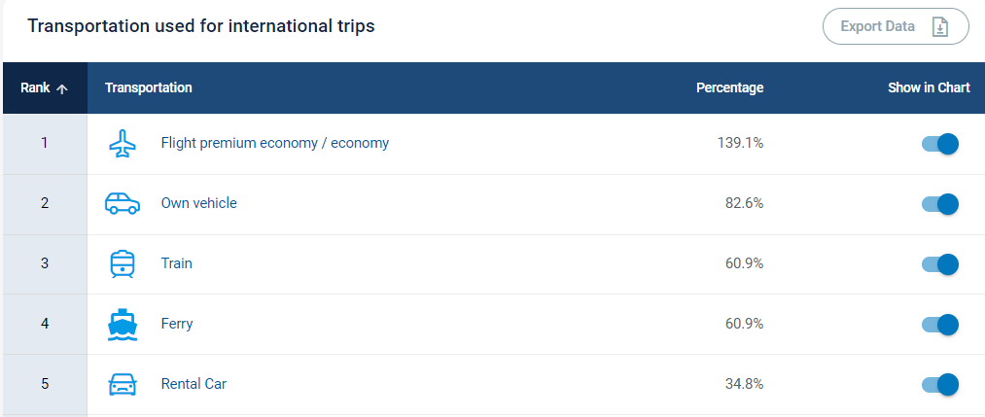Click the download icon in Export Data

pyautogui.click(x=939, y=27)
